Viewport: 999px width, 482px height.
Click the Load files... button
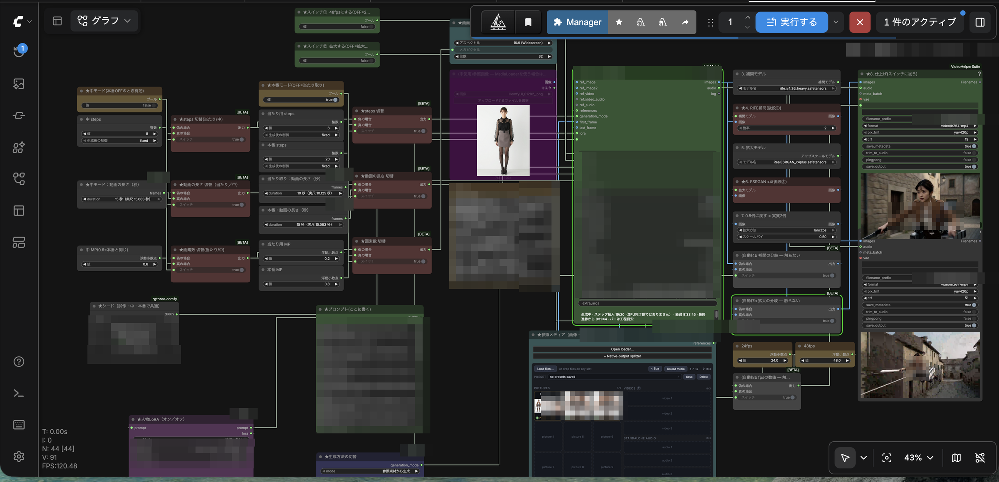coord(545,369)
